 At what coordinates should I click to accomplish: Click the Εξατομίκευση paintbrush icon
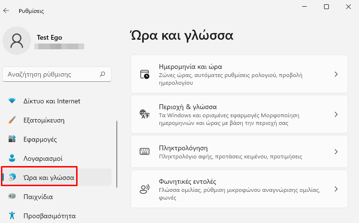12,120
